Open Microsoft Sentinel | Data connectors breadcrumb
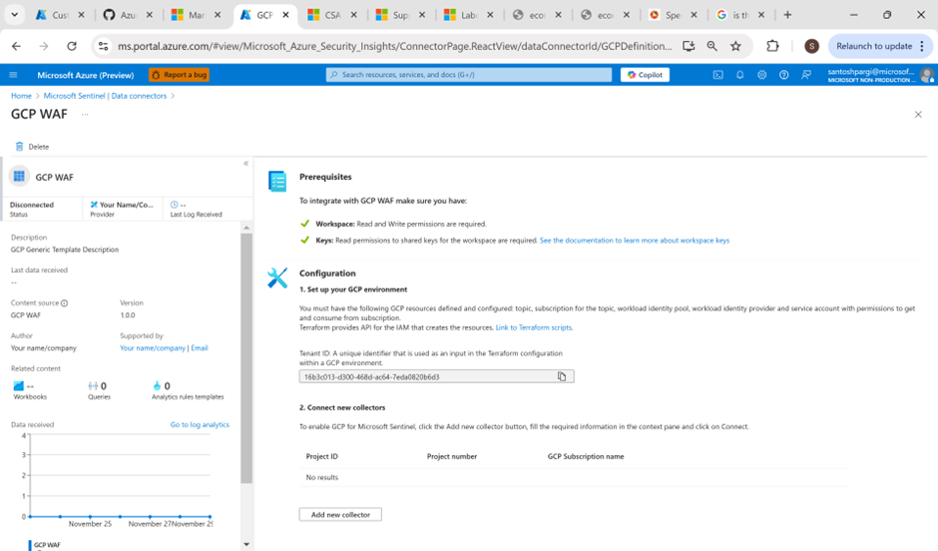938x551 pixels. pyautogui.click(x=106, y=96)
